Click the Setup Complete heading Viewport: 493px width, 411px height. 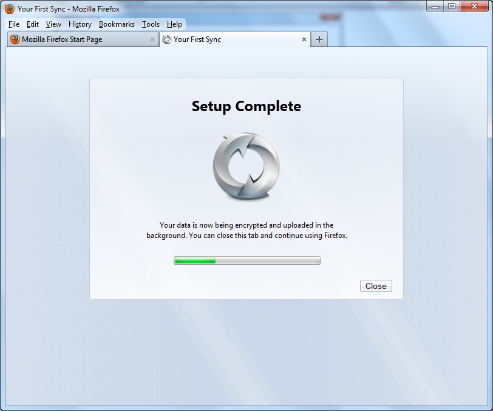click(246, 106)
